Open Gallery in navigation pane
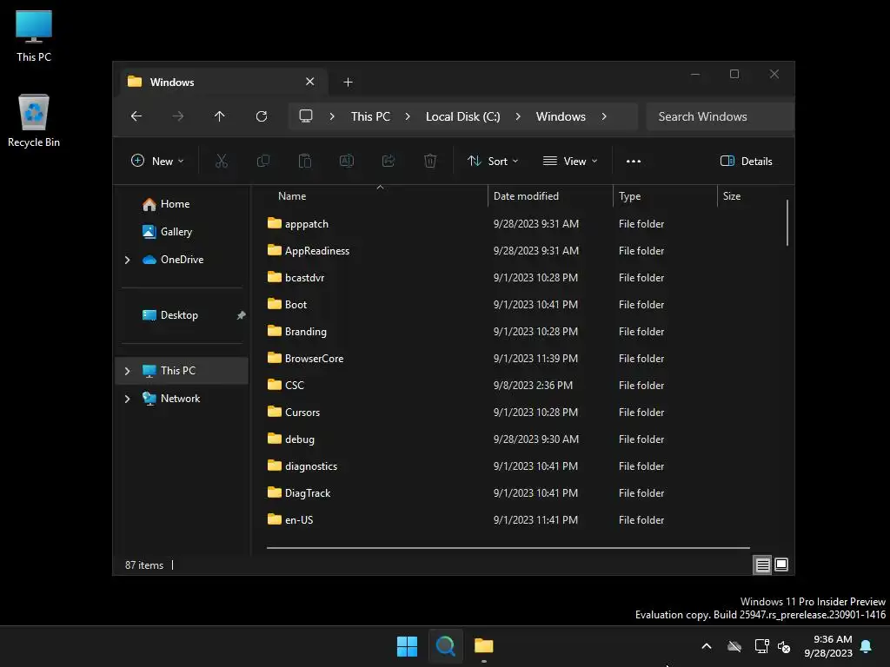 [176, 232]
